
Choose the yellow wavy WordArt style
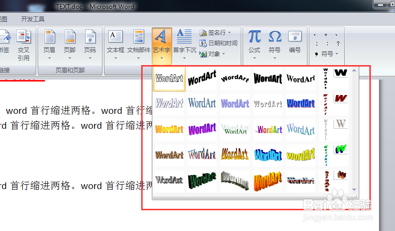click(301, 155)
